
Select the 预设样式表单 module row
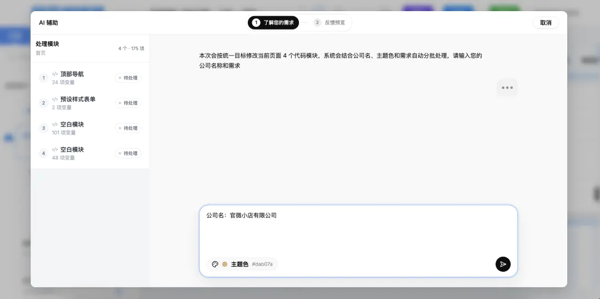coord(90,103)
